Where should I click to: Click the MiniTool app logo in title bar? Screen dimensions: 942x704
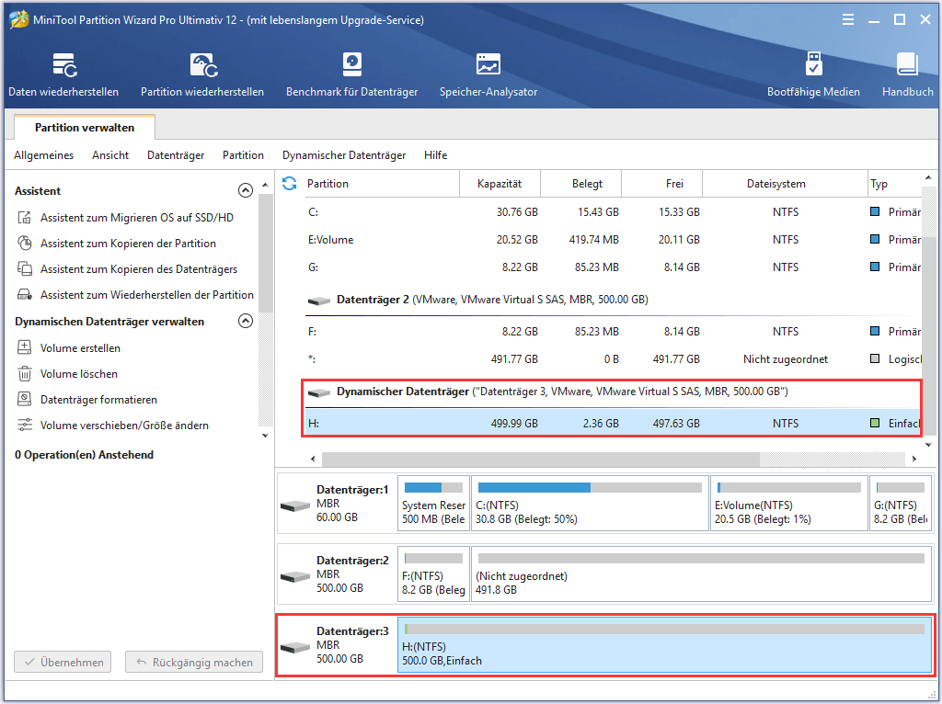(19, 19)
